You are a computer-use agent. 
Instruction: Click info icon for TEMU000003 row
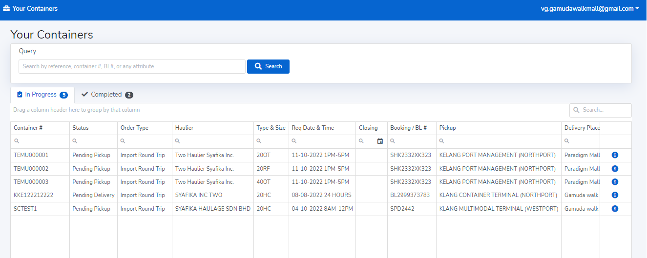point(615,182)
